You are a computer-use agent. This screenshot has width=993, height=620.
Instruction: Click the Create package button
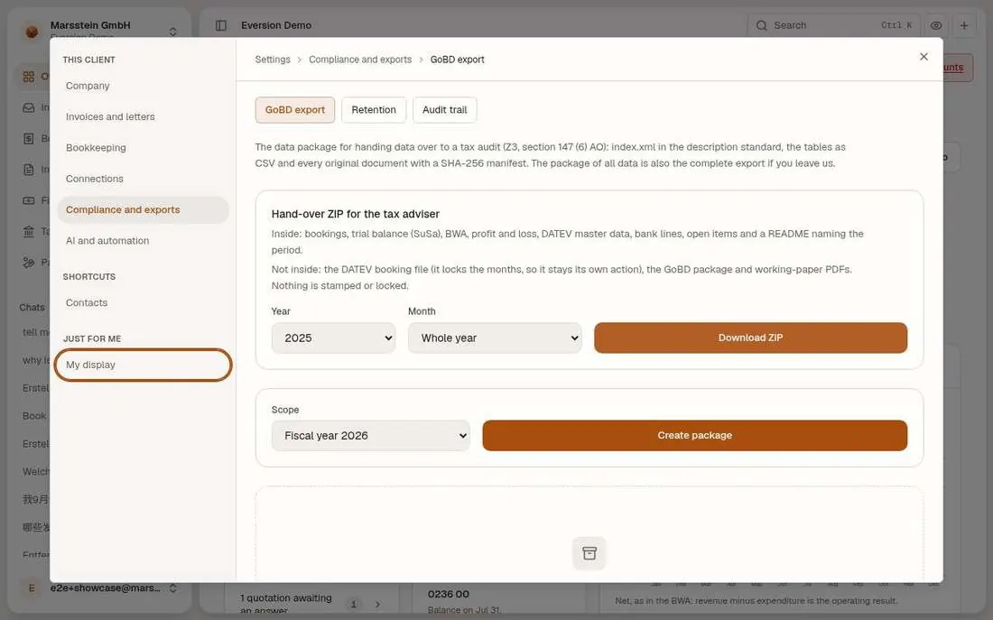(695, 435)
